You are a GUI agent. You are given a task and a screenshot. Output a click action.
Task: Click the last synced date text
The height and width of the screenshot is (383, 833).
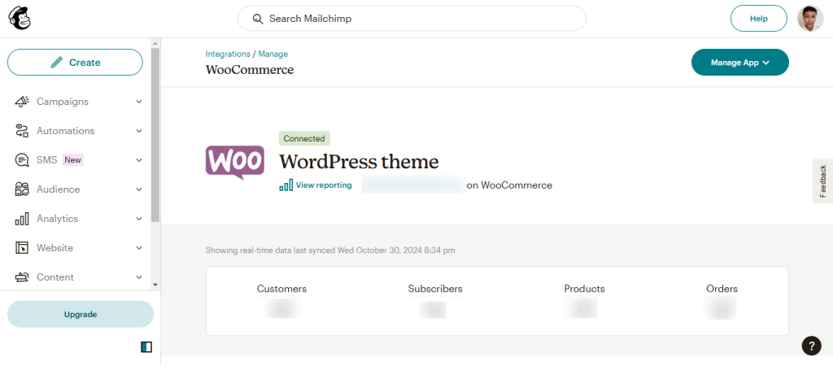click(x=330, y=250)
